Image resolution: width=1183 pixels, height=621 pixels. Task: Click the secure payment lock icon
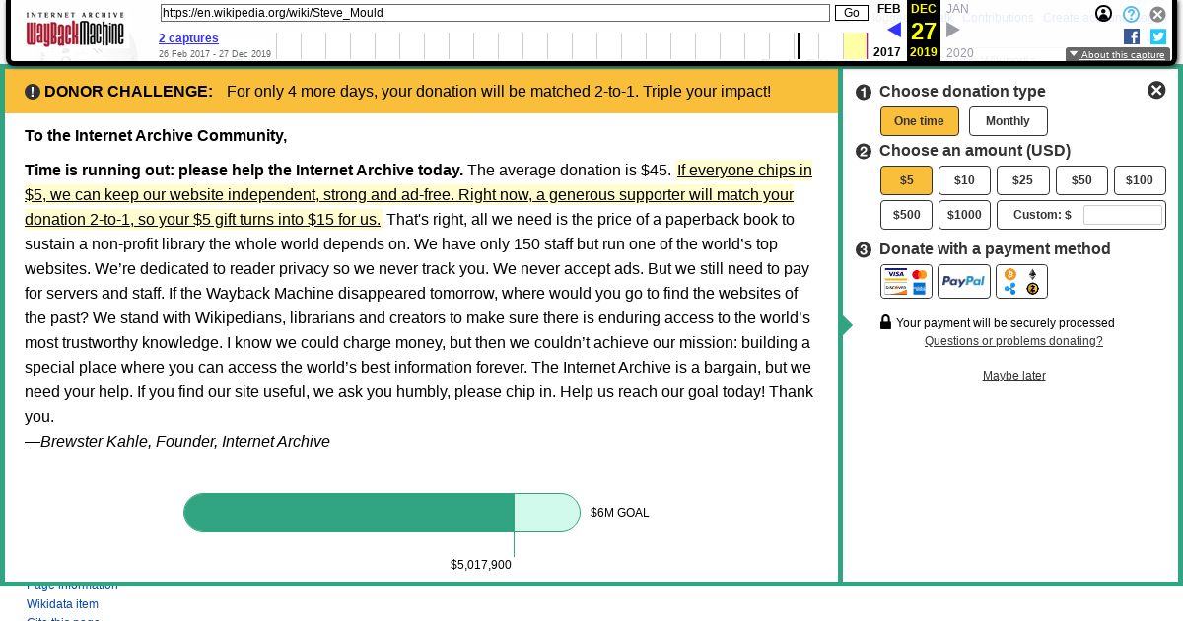coord(885,321)
